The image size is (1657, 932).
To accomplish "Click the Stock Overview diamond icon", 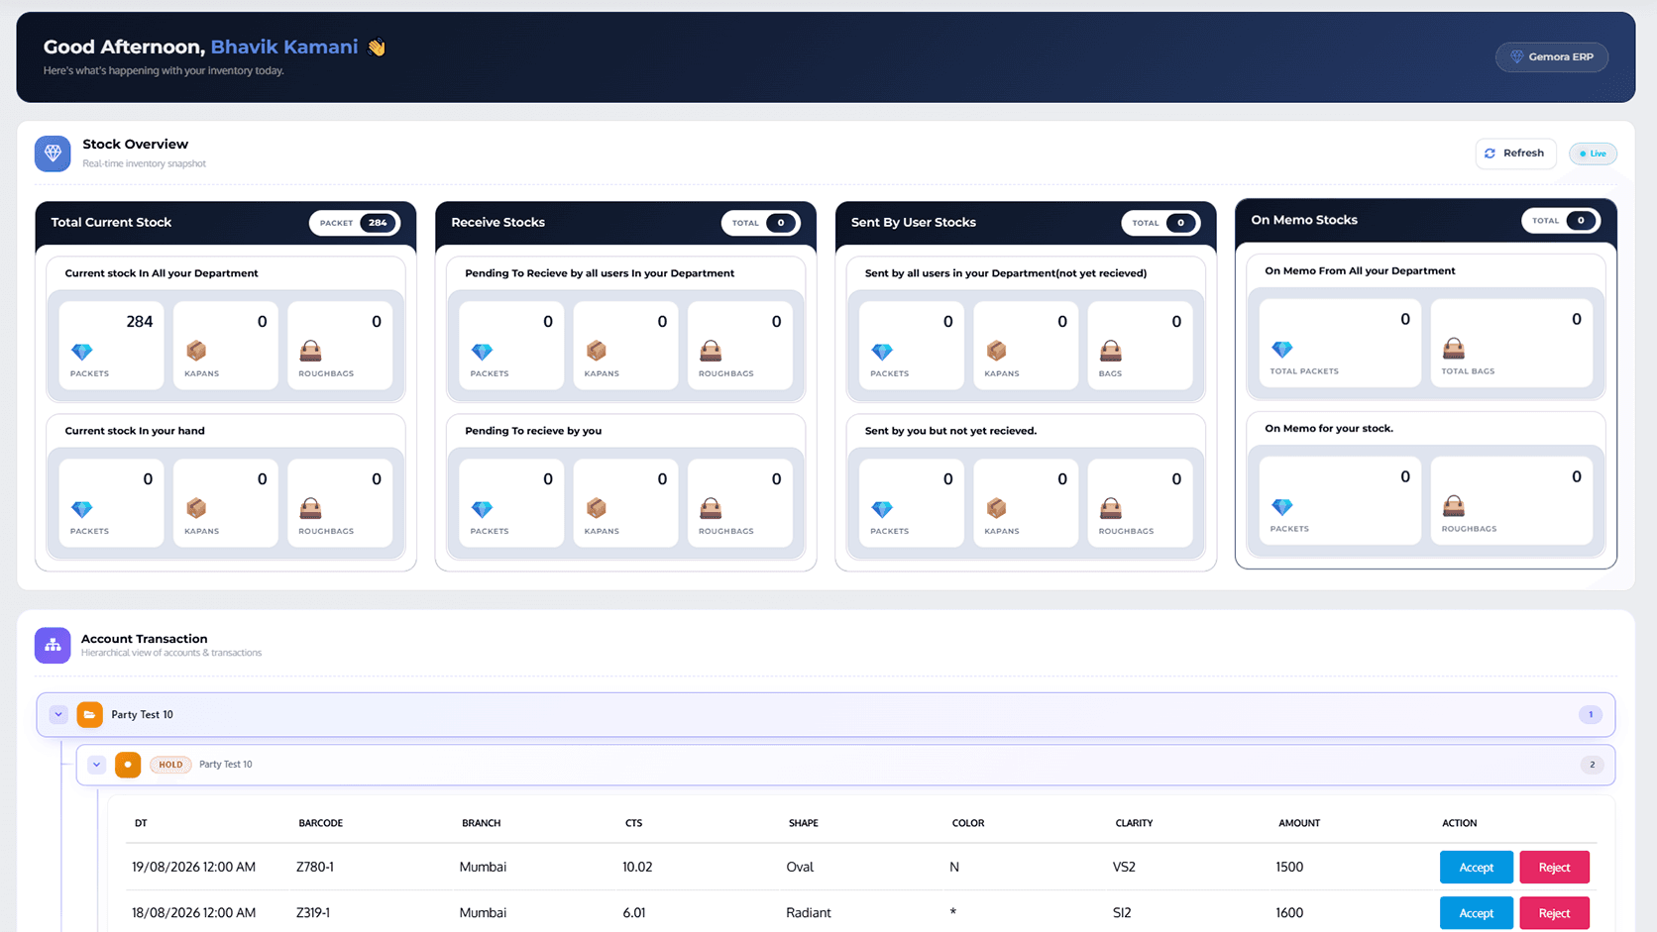I will coord(53,154).
